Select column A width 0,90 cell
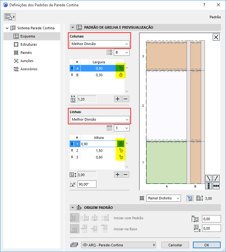Image resolution: width=226 pixels, height=252 pixels. (x=99, y=68)
